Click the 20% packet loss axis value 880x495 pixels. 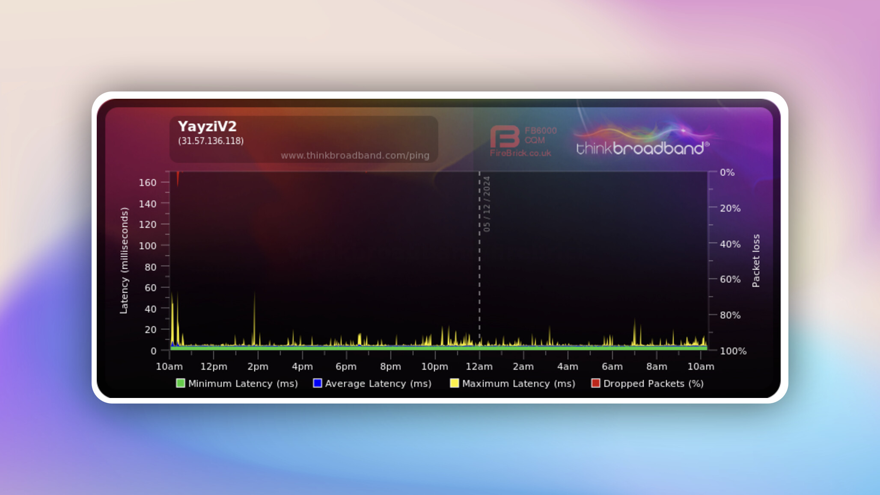[x=730, y=208]
